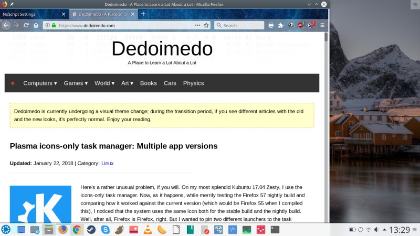Go to the Firefox home page
The width and height of the screenshot is (420, 236).
click(x=36, y=25)
